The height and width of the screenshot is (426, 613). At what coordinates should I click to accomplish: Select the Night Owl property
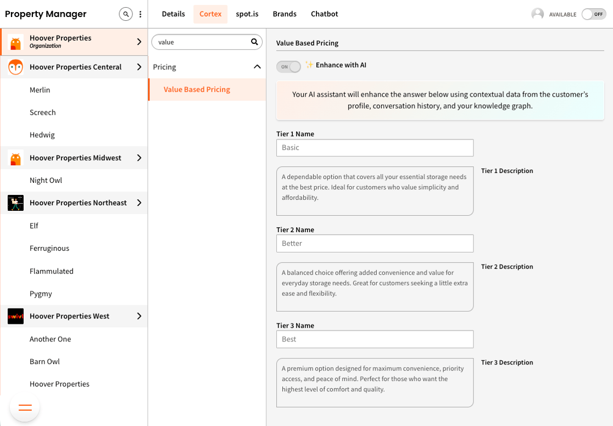[46, 181]
